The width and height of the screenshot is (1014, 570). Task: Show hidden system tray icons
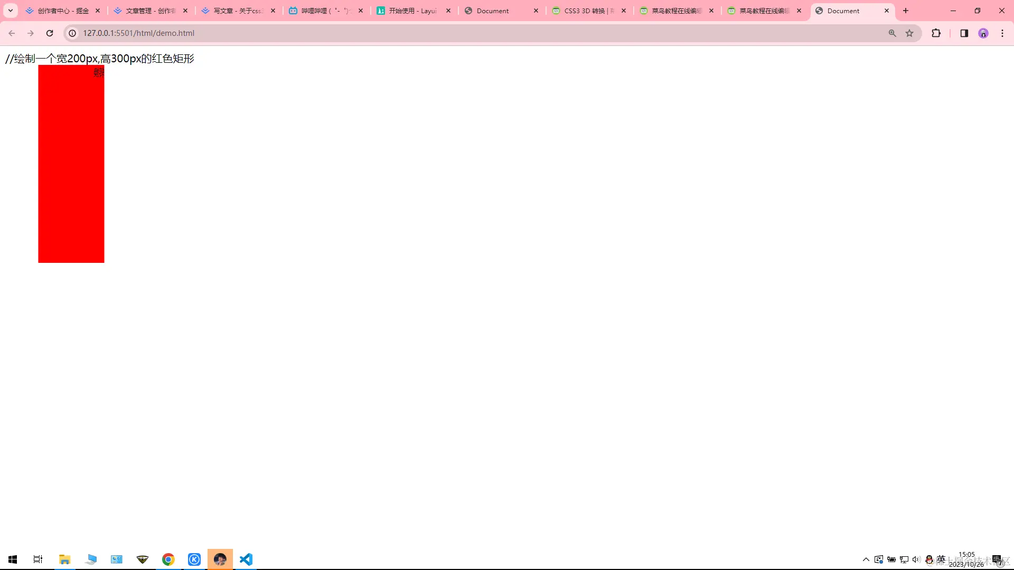pyautogui.click(x=866, y=559)
